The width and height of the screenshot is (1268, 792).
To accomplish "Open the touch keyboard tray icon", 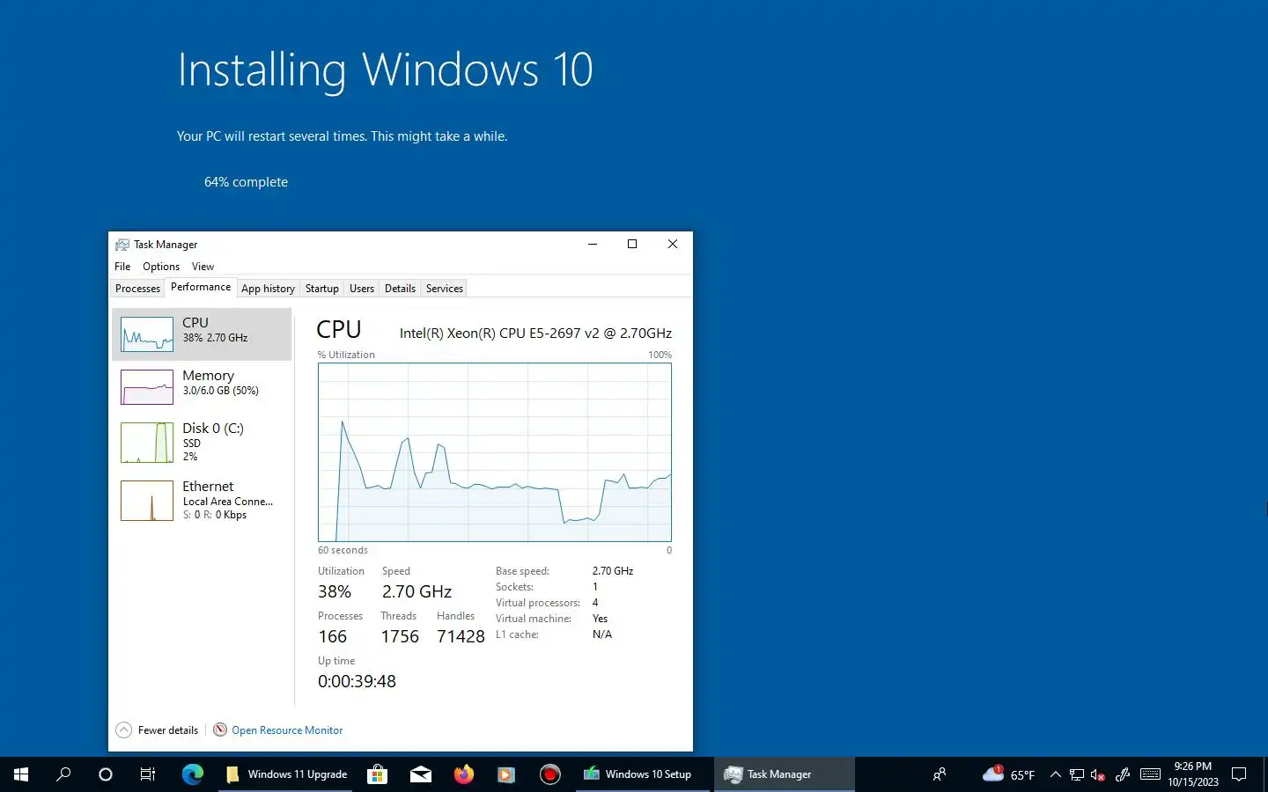I will pos(1150,774).
